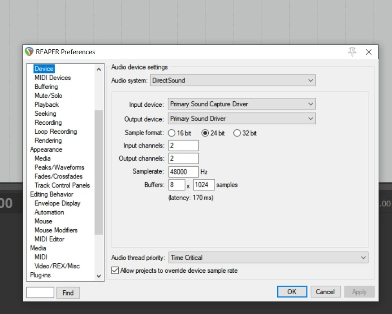392x314 pixels.
Task: Click the Find button
Action: (68, 293)
